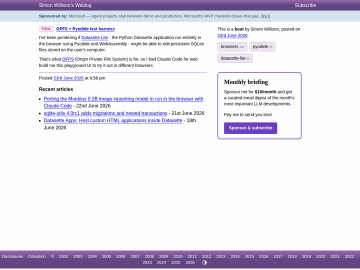Open the sponsor banner Try it link

click(265, 16)
